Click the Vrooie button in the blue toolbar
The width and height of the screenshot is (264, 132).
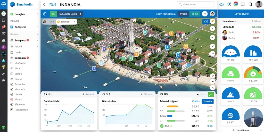click(184, 14)
